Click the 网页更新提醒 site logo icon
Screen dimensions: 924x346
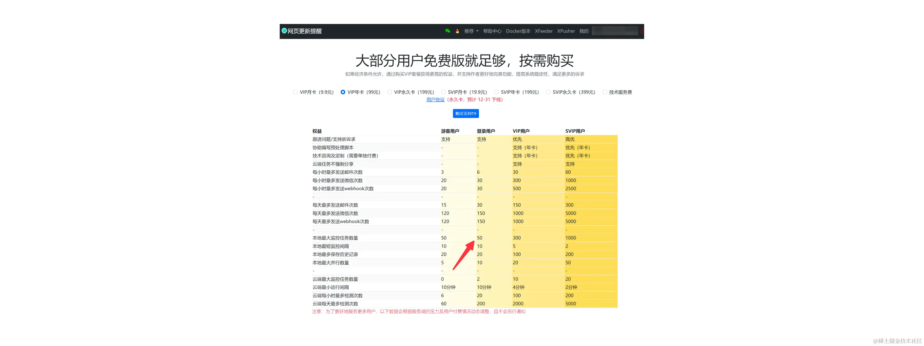(284, 31)
